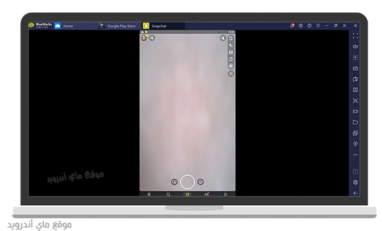Open the memories icon left of shutter
Image resolution: width=382 pixels, height=231 pixels.
174,182
